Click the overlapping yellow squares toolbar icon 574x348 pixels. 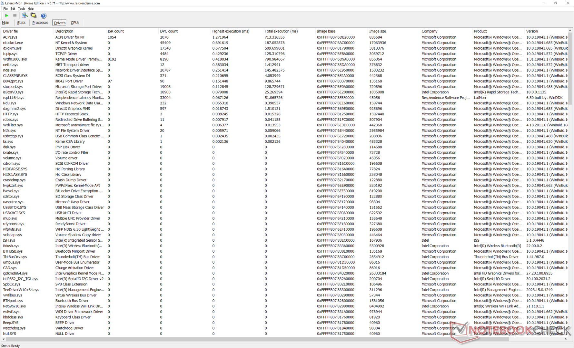tap(33, 15)
